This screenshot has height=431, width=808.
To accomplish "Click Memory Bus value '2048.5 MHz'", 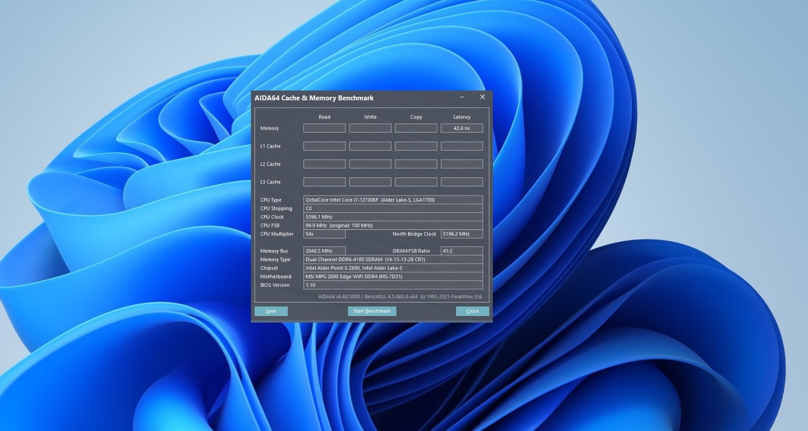I will (x=324, y=251).
